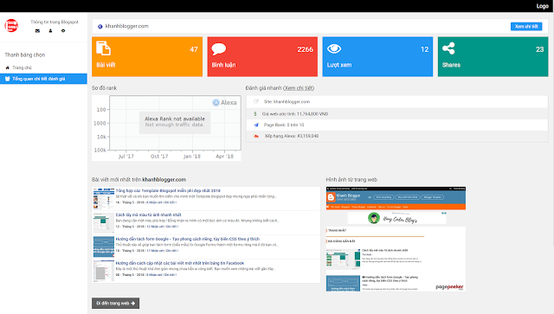
Task: Click the Giá web ước tính value row
Action: [x=397, y=114]
